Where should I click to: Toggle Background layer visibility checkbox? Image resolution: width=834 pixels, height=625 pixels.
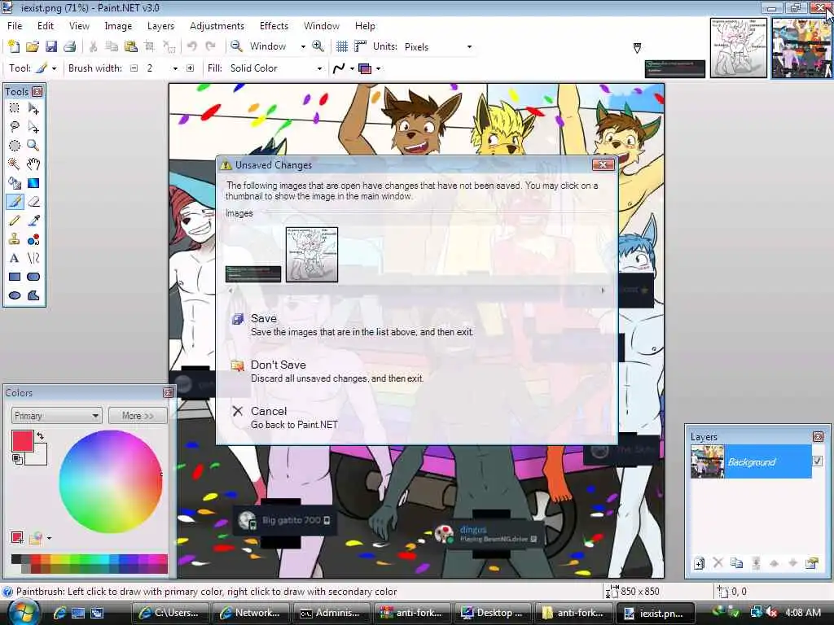click(818, 461)
